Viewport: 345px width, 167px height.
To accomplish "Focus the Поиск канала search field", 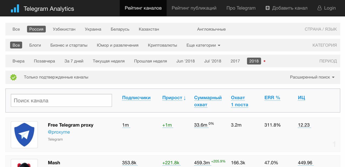I will 61,101.
